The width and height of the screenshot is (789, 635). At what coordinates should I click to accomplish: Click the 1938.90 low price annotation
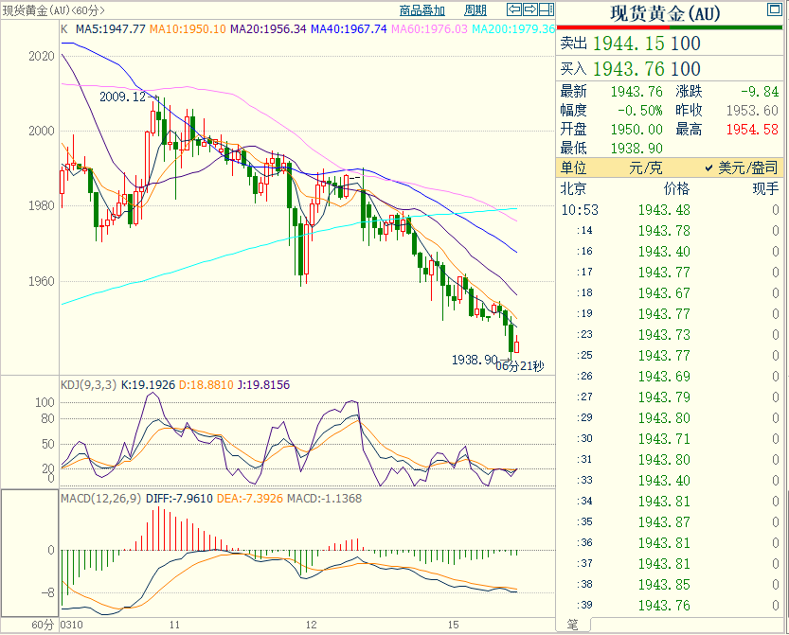[x=474, y=360]
